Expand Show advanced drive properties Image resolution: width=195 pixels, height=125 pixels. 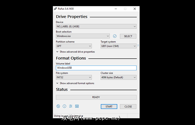76,52
